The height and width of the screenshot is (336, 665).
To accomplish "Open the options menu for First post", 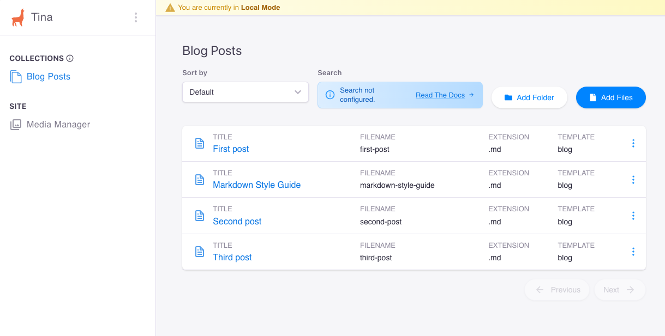I will (x=633, y=143).
